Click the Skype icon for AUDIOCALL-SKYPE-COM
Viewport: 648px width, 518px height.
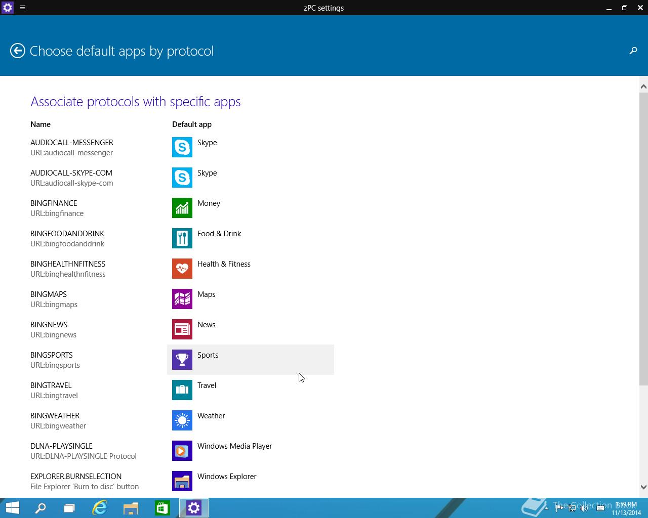click(182, 178)
